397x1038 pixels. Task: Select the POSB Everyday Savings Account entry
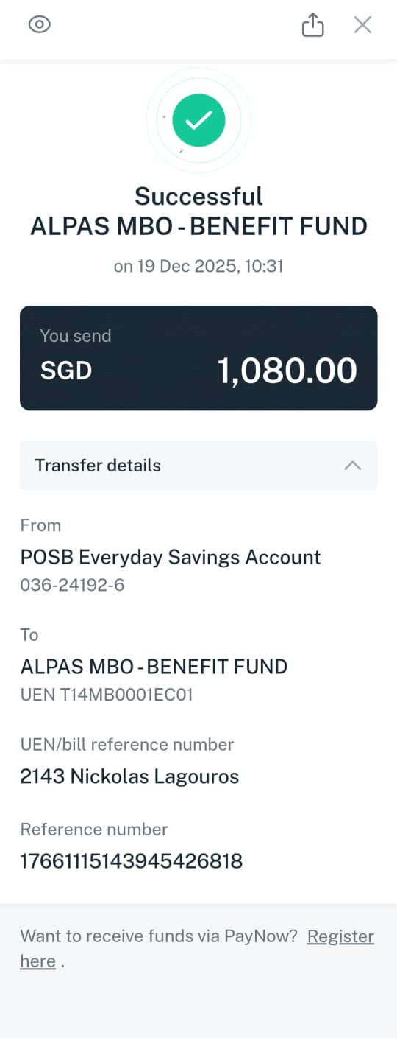tap(171, 557)
